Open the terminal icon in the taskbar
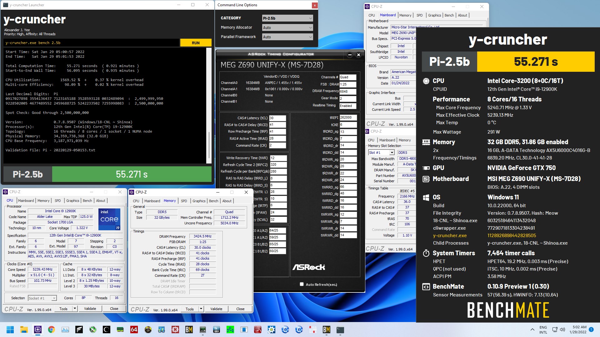The width and height of the screenshot is (600, 337). [340, 330]
